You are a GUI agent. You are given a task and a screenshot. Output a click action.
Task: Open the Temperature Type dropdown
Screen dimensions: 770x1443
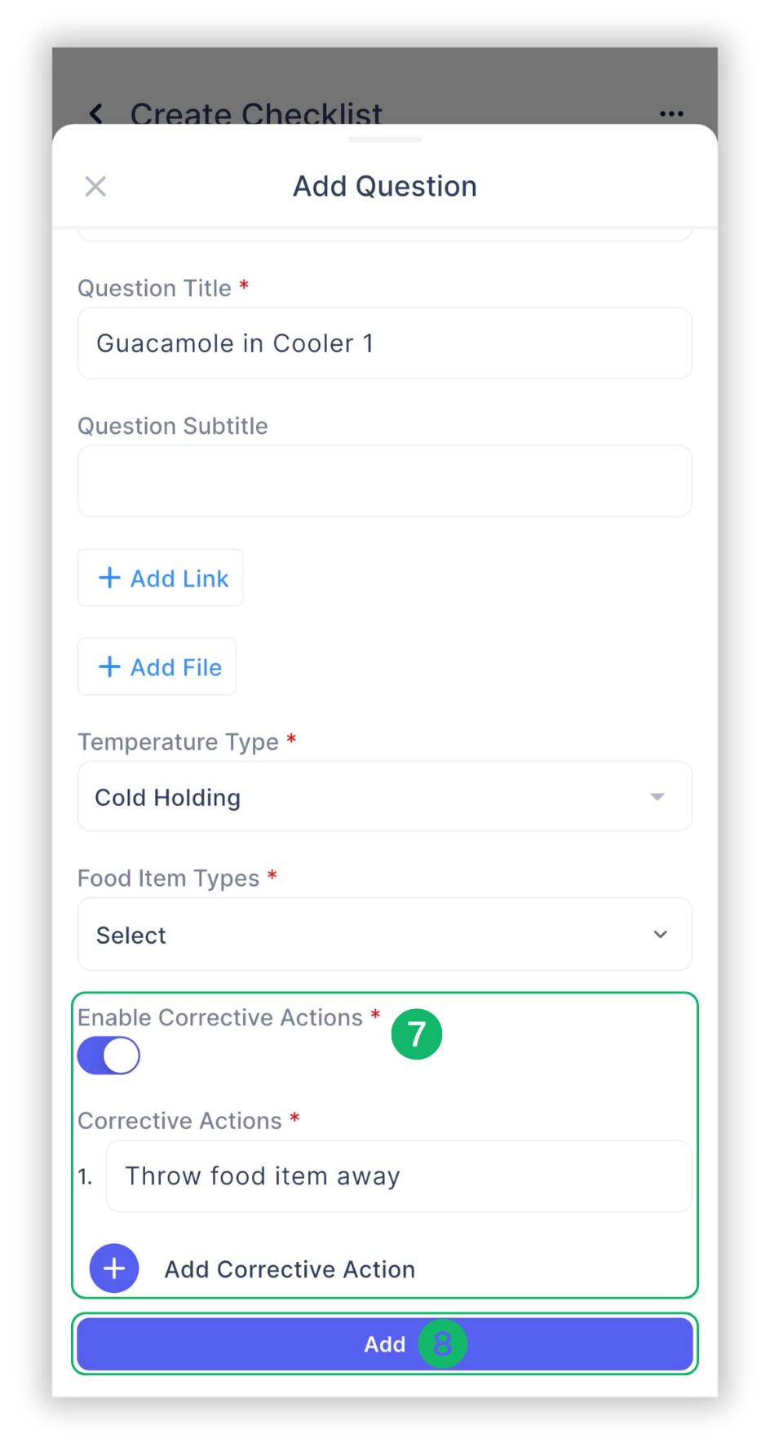tap(384, 797)
